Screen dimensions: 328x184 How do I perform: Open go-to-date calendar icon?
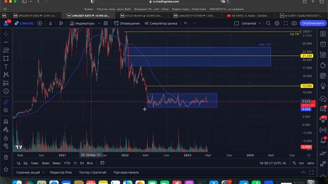click(x=102, y=163)
